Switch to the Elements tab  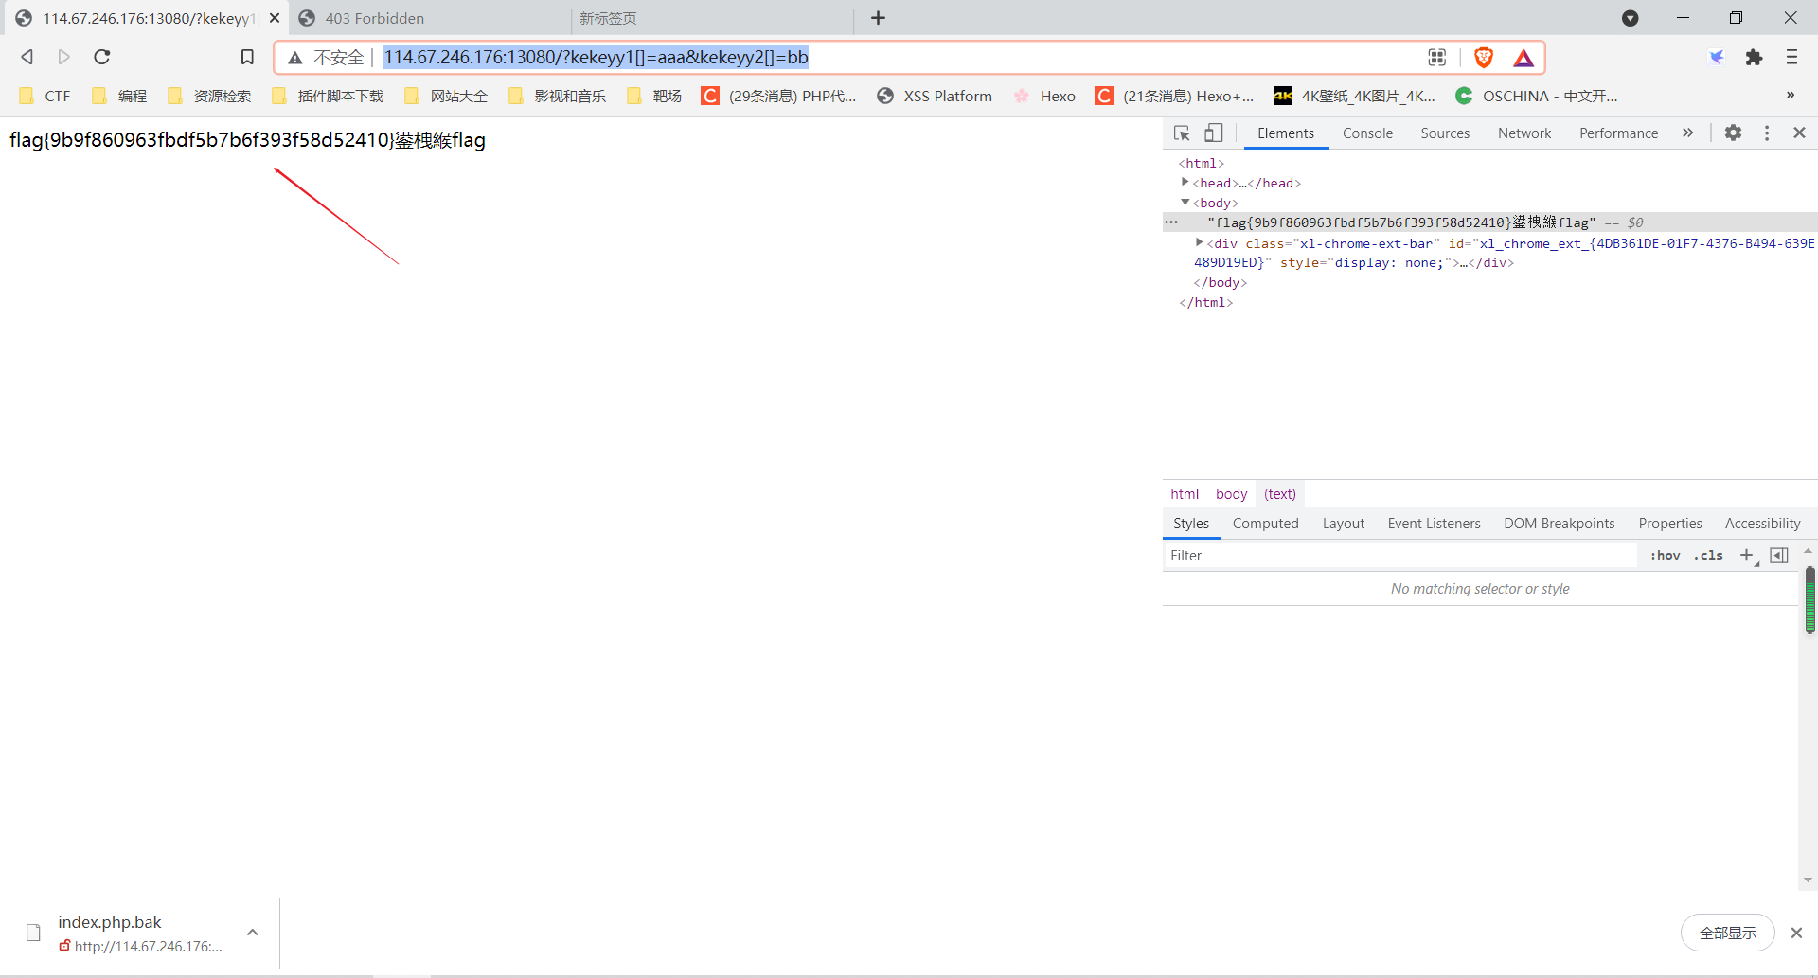pos(1285,133)
